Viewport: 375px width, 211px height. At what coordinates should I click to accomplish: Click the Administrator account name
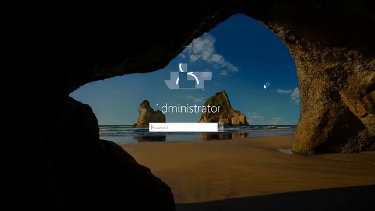(188, 108)
